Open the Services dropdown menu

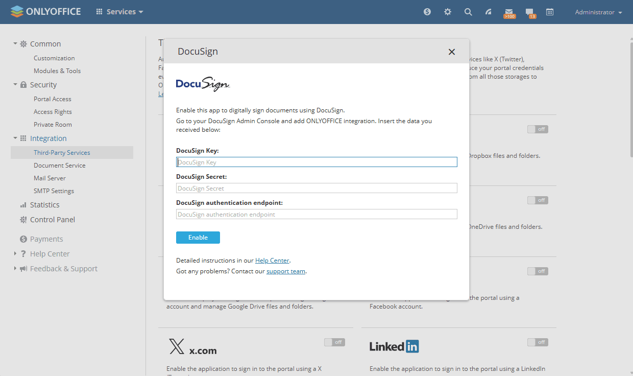tap(120, 12)
